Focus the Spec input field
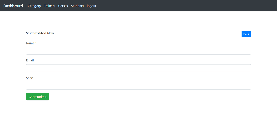 (x=138, y=86)
